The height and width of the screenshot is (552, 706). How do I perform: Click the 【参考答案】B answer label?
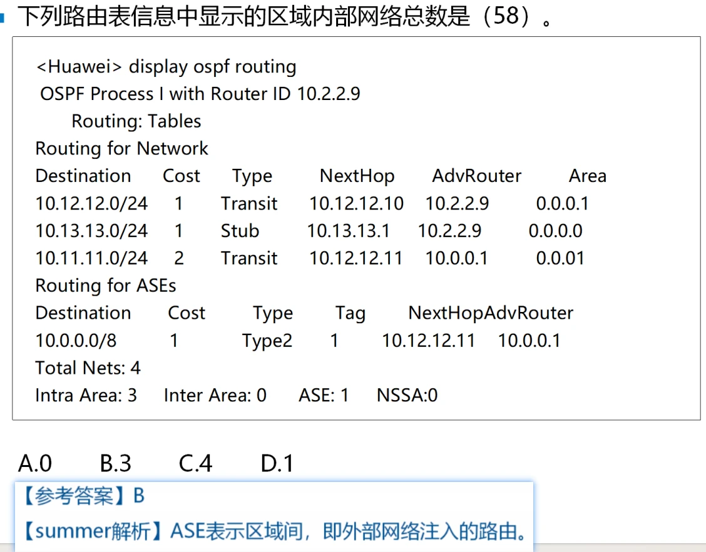84,496
